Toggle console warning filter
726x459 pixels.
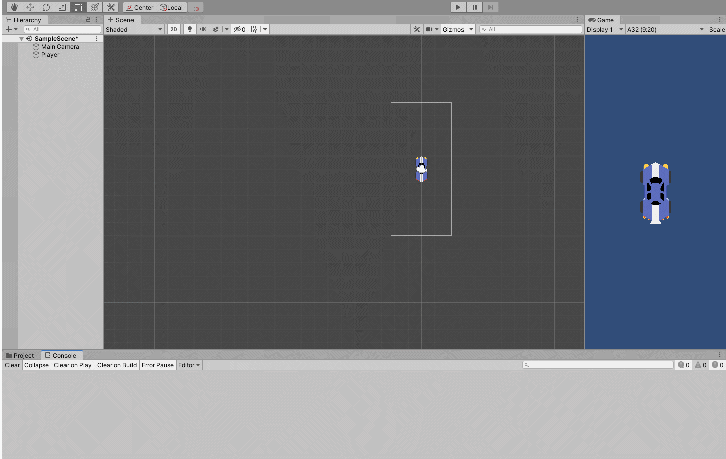coord(701,365)
